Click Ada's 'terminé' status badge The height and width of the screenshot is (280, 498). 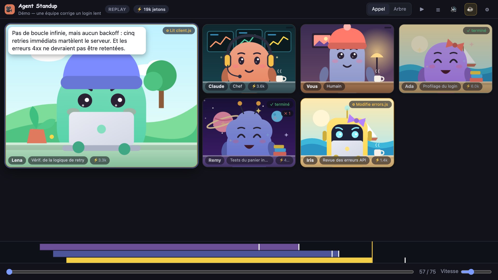pos(476,31)
